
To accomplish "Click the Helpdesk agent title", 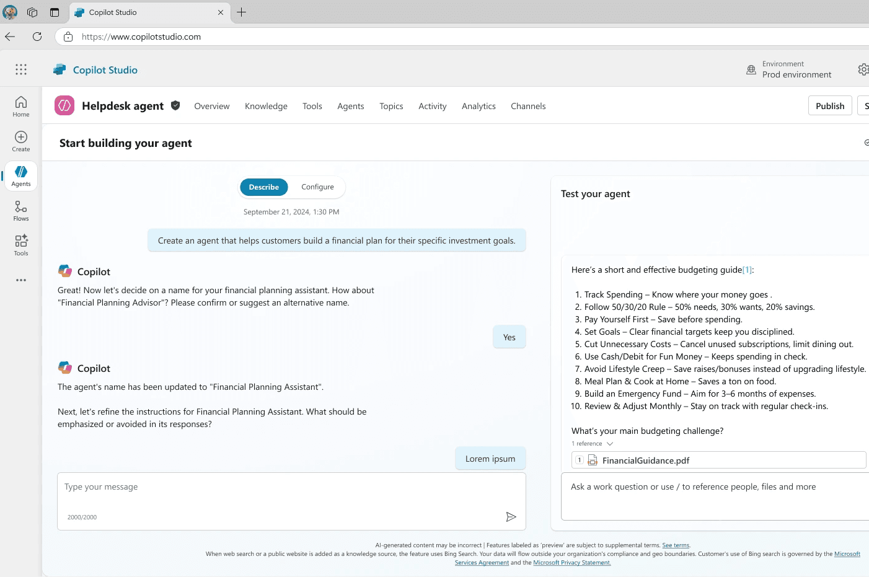I will click(x=123, y=106).
